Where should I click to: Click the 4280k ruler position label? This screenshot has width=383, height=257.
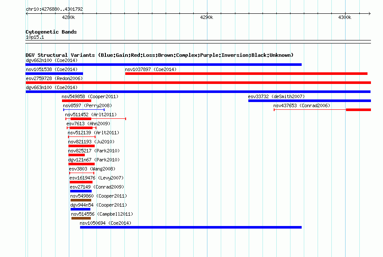pyautogui.click(x=68, y=17)
